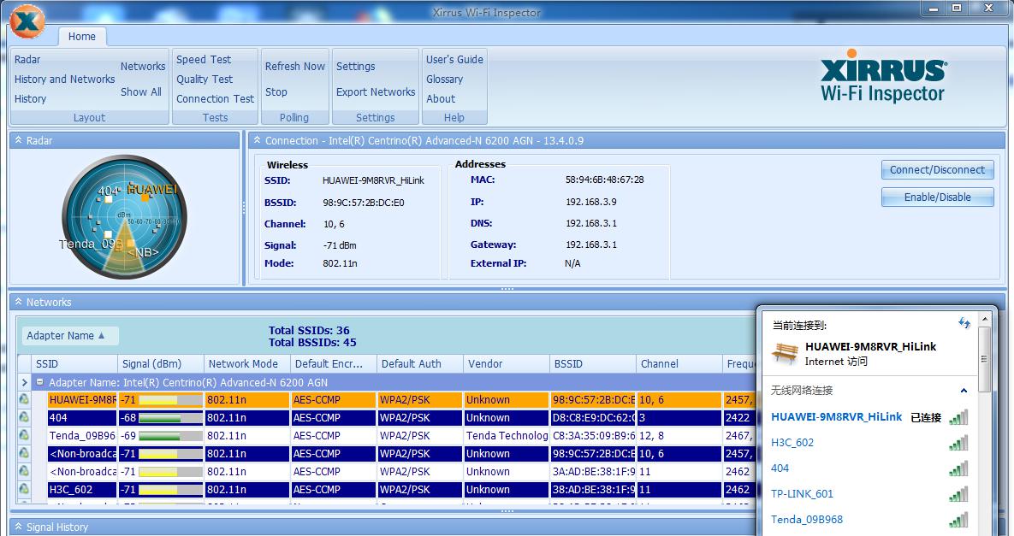The image size is (1014, 536).
Task: Click BSSID value 98:9C:57:2B:DC:E0 in Connection panel
Action: click(x=364, y=203)
